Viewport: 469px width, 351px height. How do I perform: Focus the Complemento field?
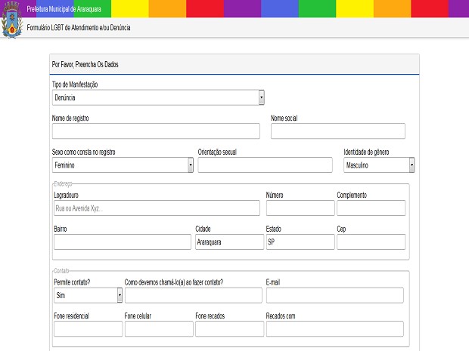(x=371, y=208)
